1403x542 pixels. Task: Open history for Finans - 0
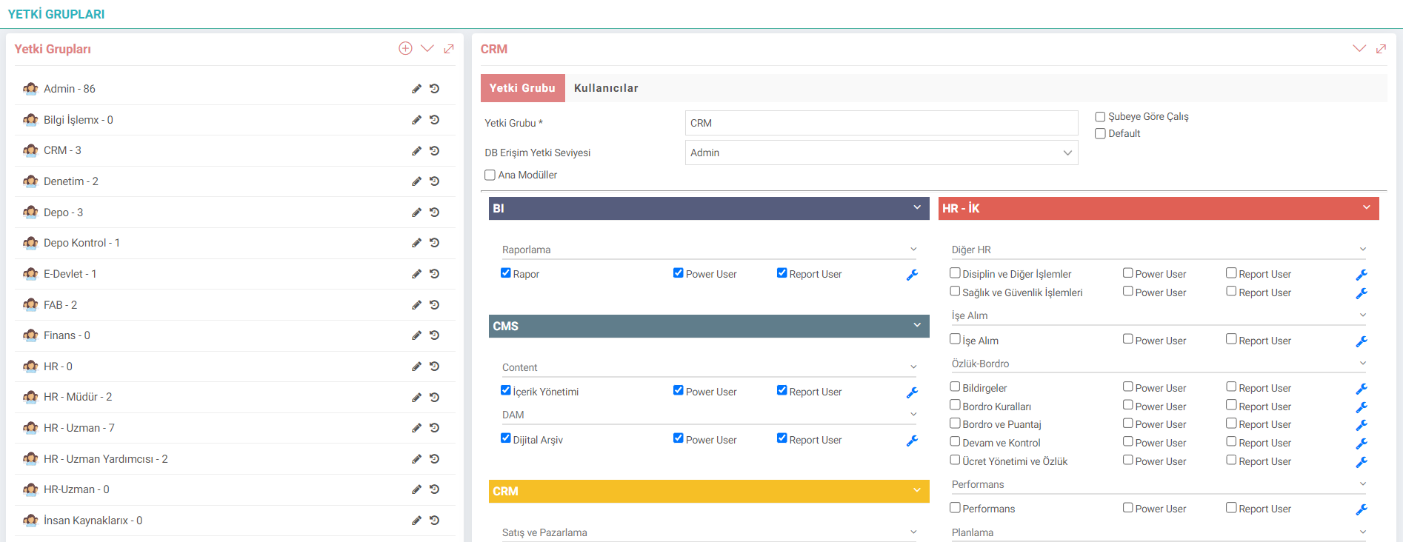[435, 335]
